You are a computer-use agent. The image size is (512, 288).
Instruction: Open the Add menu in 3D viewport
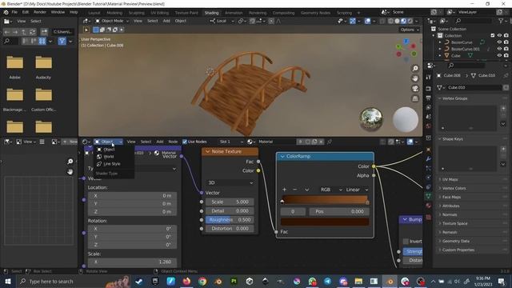coord(166,21)
